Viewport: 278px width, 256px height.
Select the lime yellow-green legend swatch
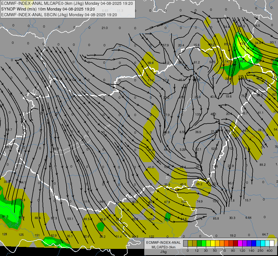click(x=208, y=243)
